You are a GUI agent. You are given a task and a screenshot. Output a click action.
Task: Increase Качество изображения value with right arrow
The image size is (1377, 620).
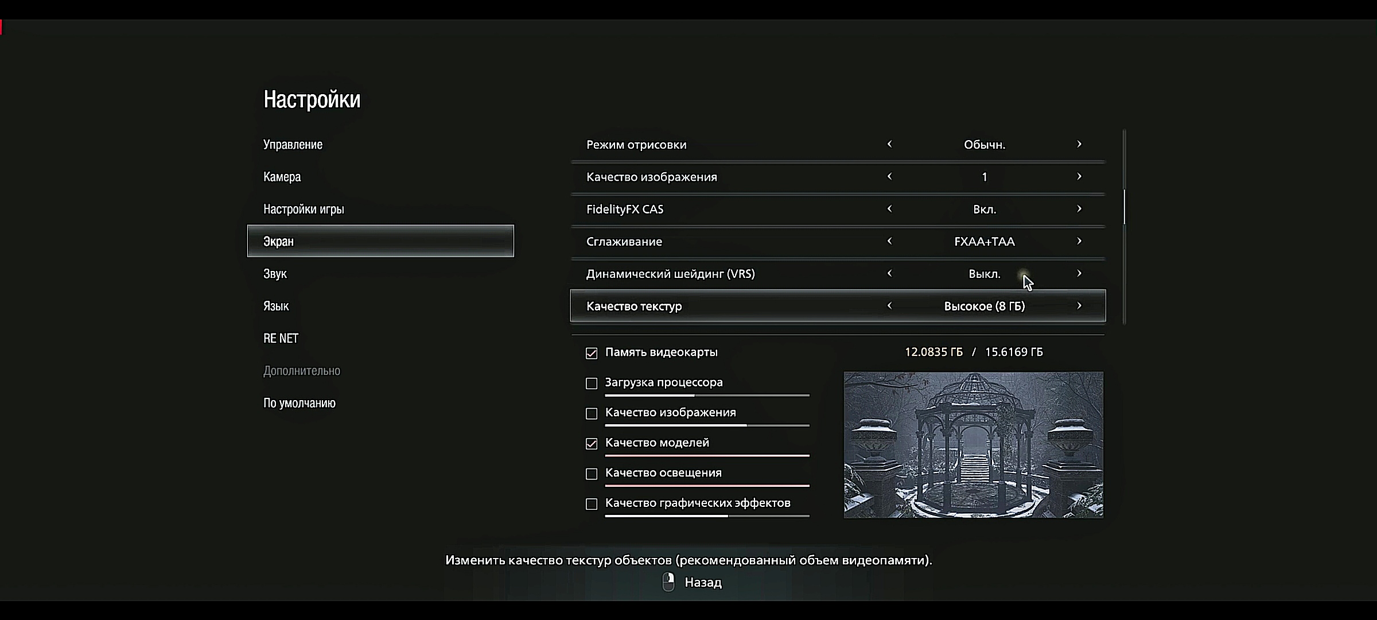(x=1079, y=176)
